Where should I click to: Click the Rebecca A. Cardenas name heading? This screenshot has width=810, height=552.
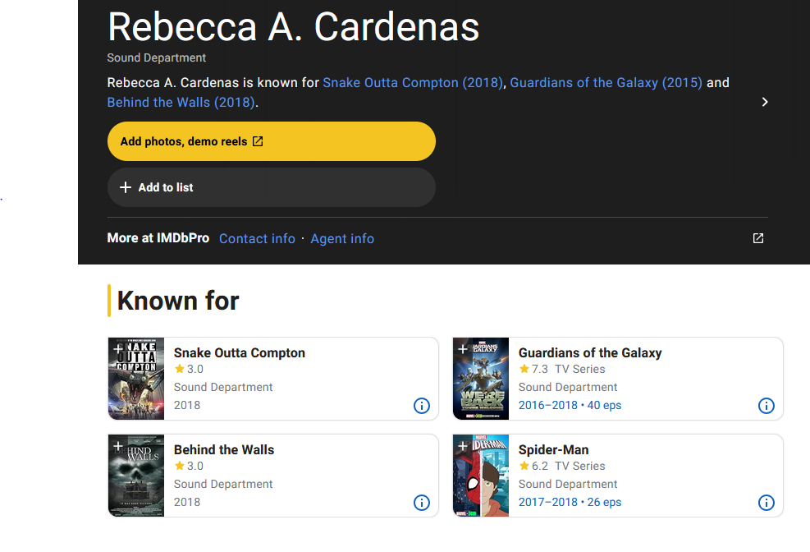294,27
